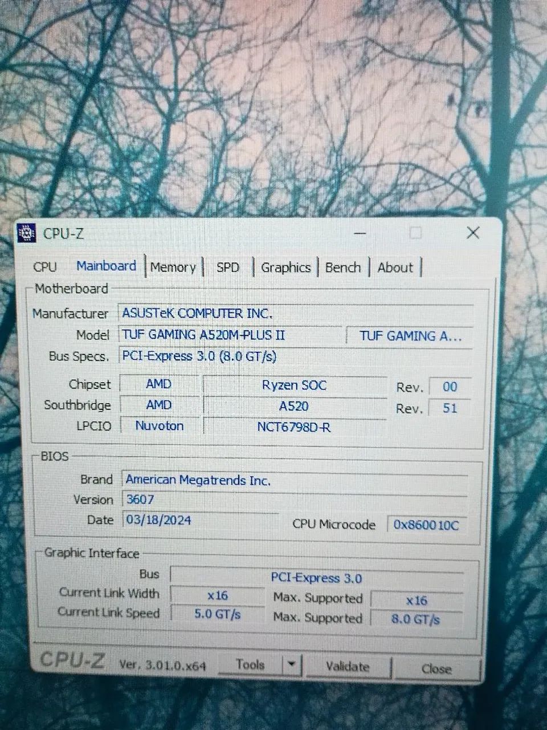Screen dimensions: 547x730
Task: Select Current Link Width value x16
Action: [x=218, y=595]
